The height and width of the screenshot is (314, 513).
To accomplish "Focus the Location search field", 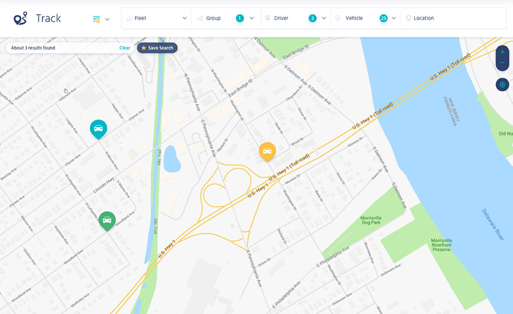I will 453,18.
